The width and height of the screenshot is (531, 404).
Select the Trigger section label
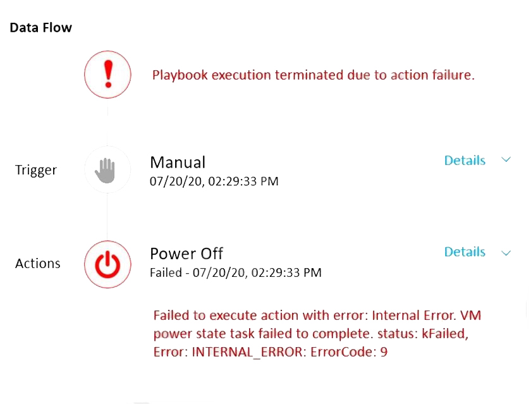click(36, 170)
